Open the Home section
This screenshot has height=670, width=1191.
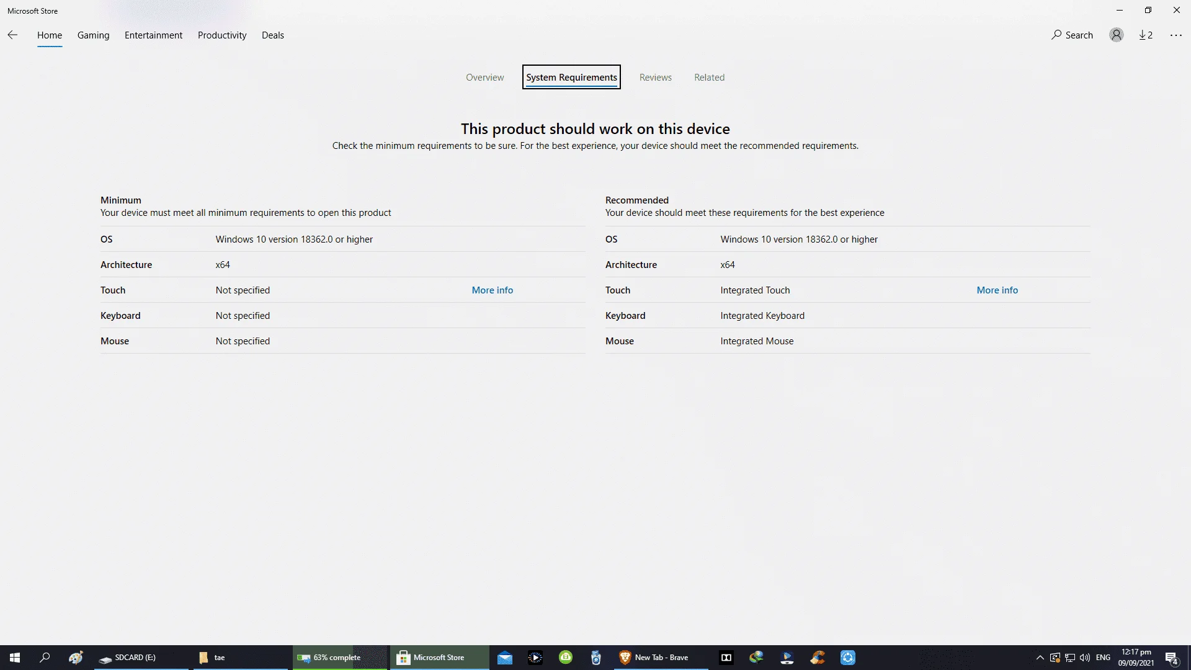coord(50,35)
